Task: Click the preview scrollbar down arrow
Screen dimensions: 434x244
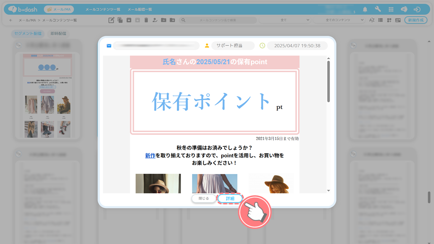Action: coord(328,191)
